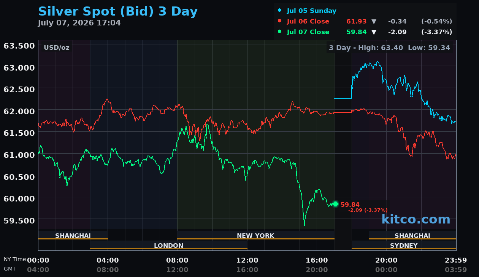Click the 03:59 GMT time tick
The height and width of the screenshot is (277, 479).
(x=456, y=270)
